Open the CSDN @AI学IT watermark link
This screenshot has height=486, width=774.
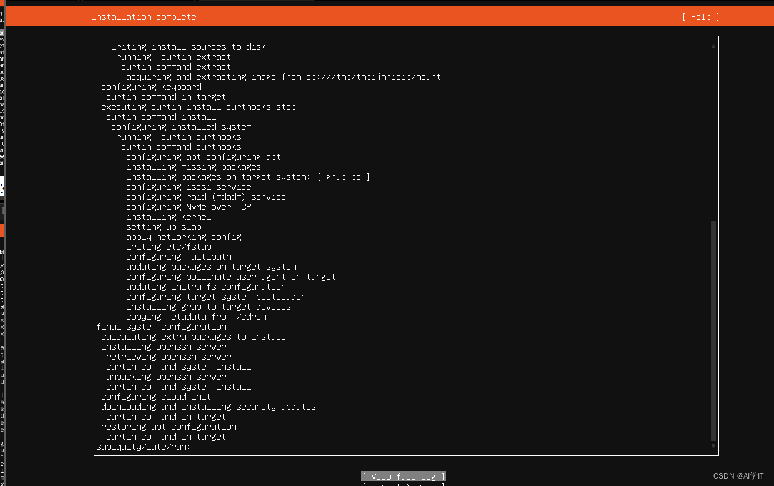(x=737, y=476)
